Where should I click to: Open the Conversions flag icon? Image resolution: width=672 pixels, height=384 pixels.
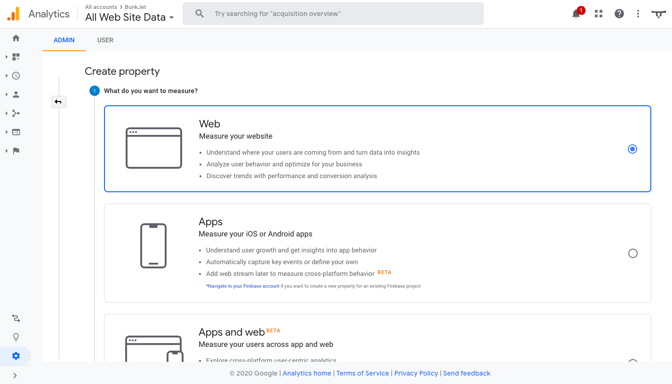pos(16,151)
